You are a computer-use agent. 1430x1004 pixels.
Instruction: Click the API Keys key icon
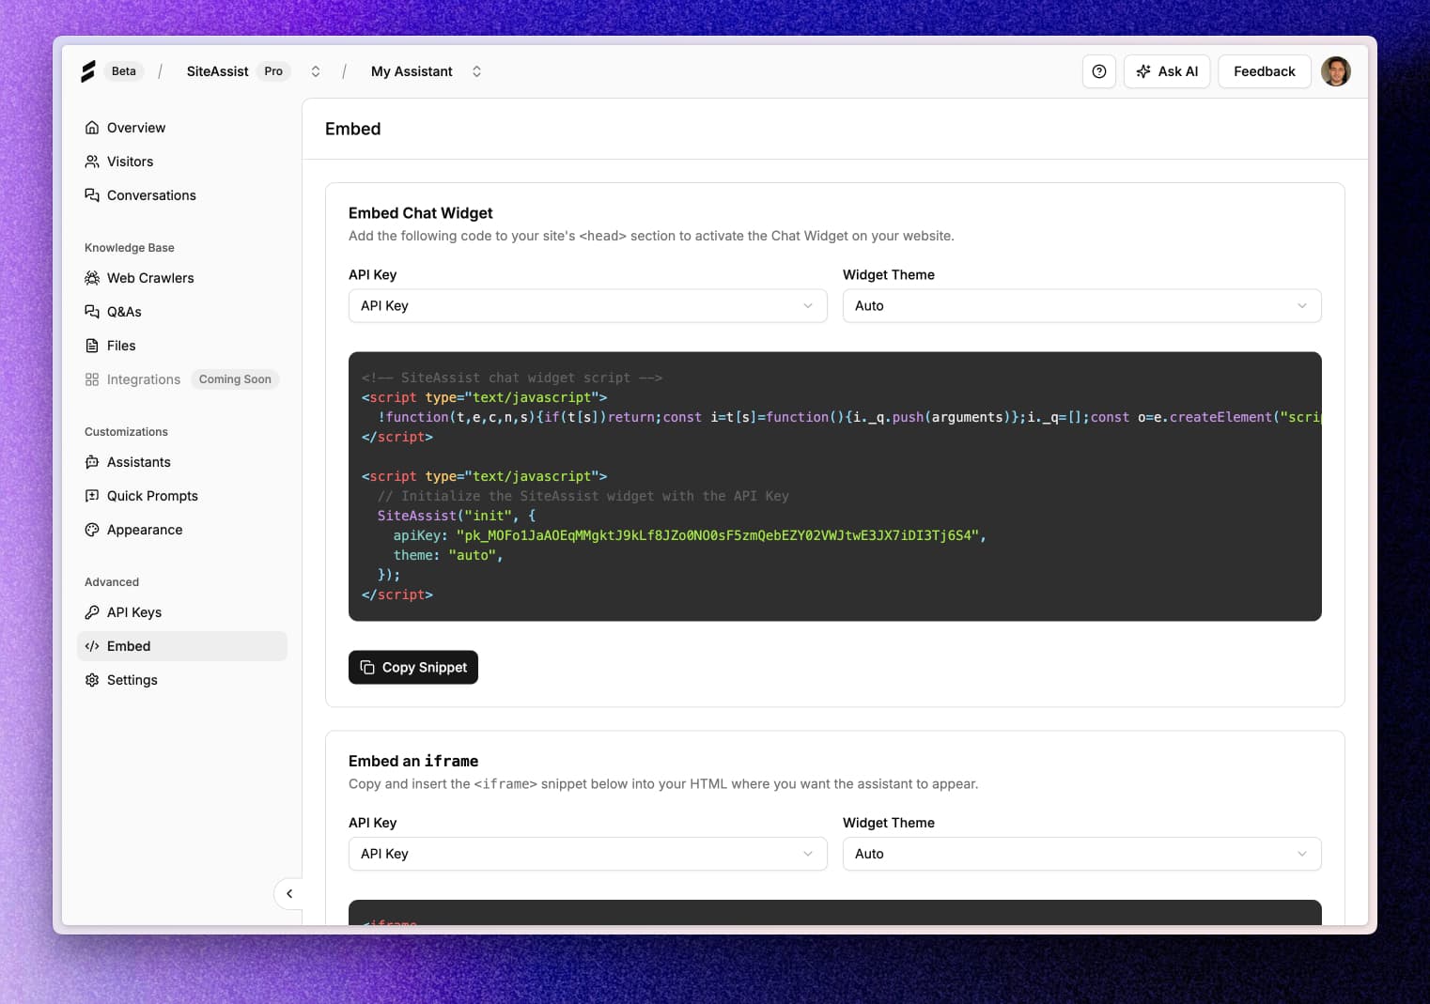[92, 611]
